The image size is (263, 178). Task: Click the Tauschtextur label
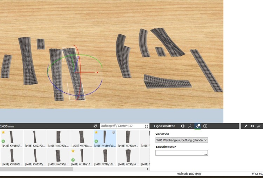pyautogui.click(x=166, y=147)
